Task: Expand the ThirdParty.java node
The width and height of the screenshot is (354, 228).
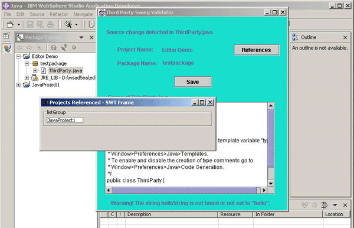Action: point(35,71)
